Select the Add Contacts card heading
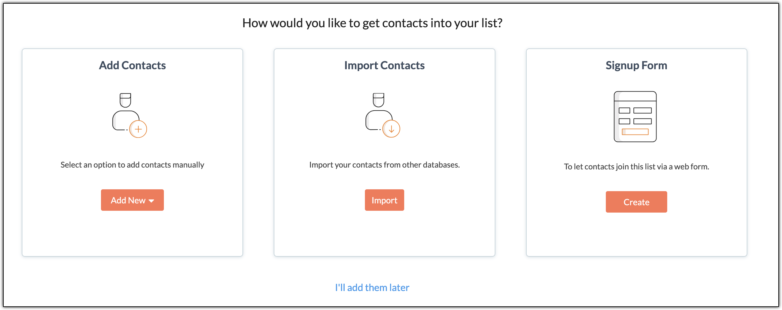 tap(132, 65)
